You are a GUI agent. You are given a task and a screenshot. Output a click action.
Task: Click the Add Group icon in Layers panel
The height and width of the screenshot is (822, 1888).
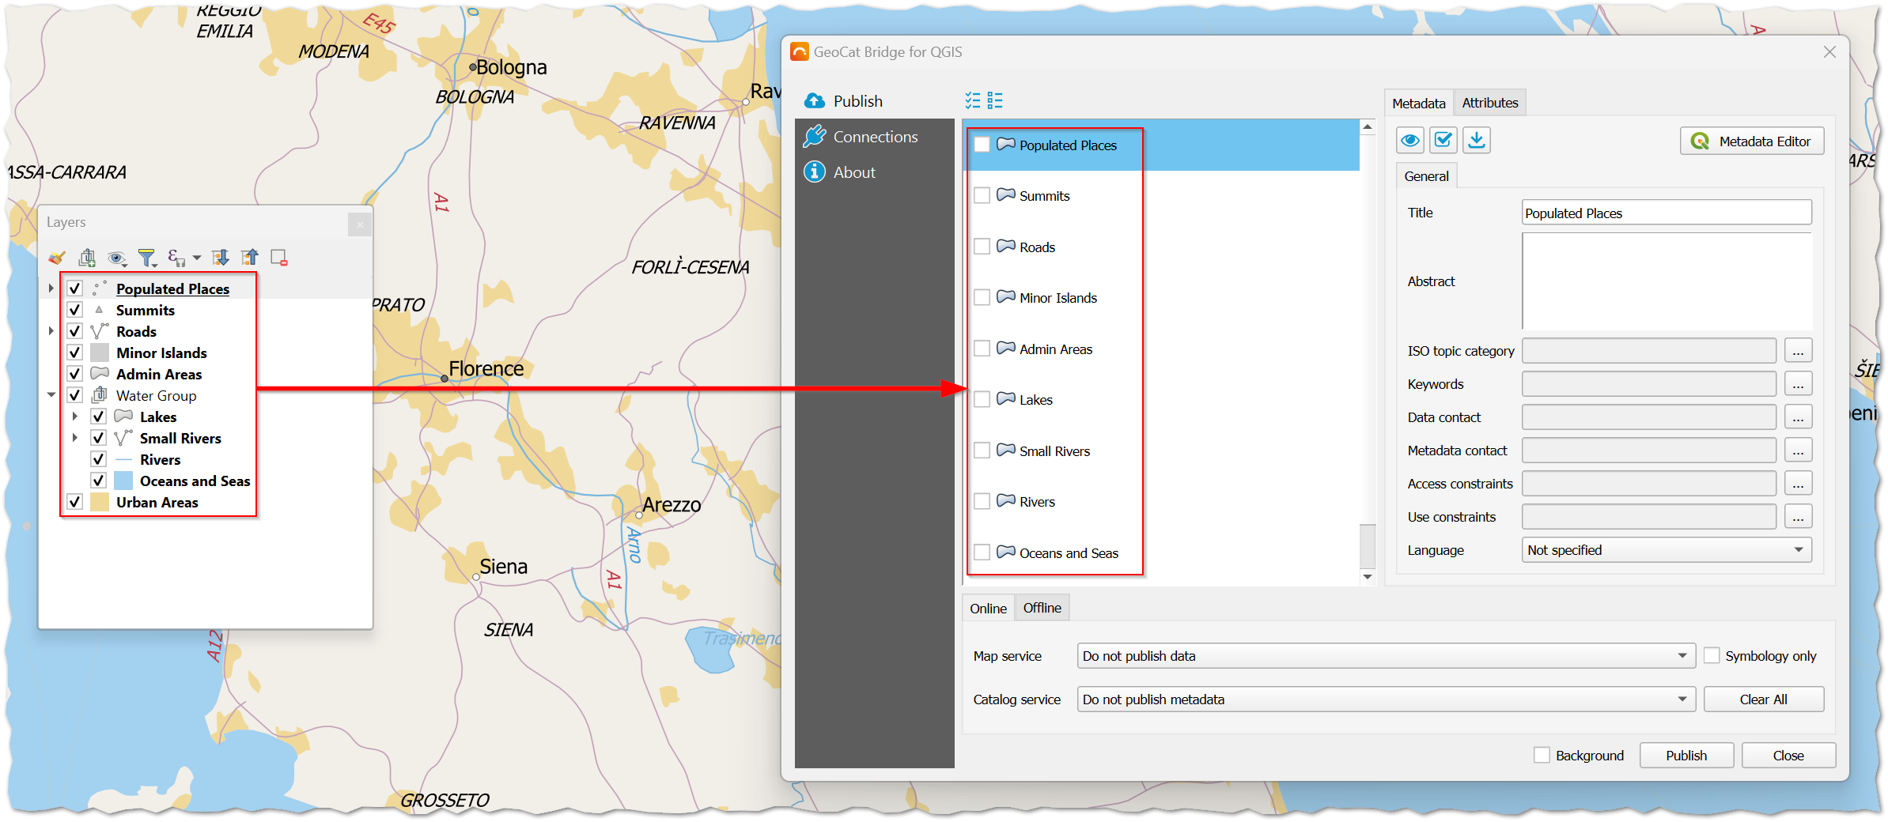(x=87, y=257)
